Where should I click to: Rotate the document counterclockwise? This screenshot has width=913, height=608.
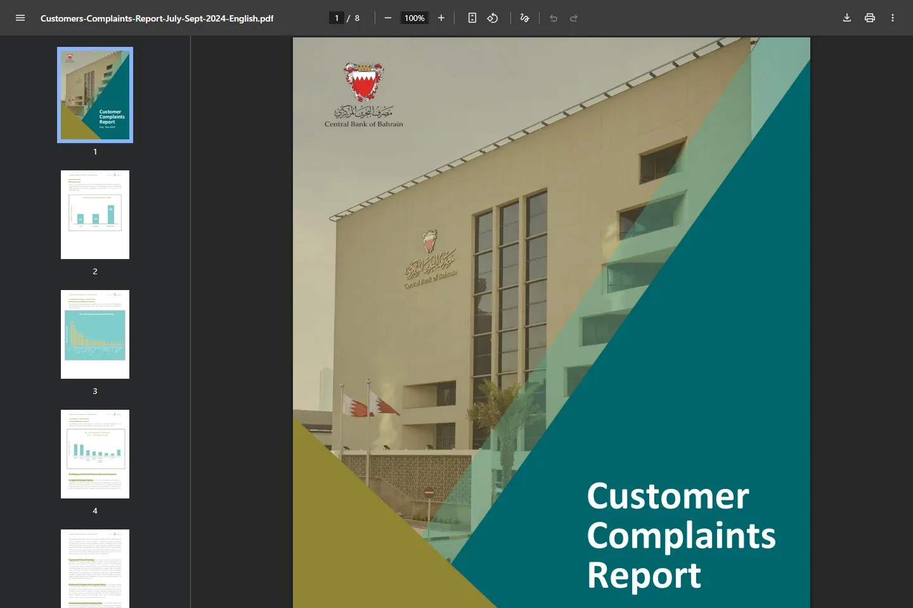pyautogui.click(x=493, y=18)
